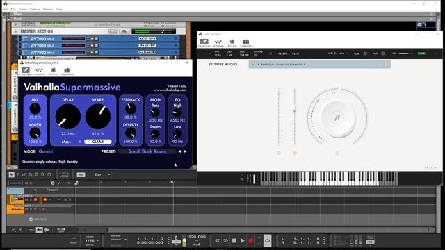Click Screenshot camera icon in Valhalla window
The width and height of the screenshot is (445, 250).
coord(67,70)
